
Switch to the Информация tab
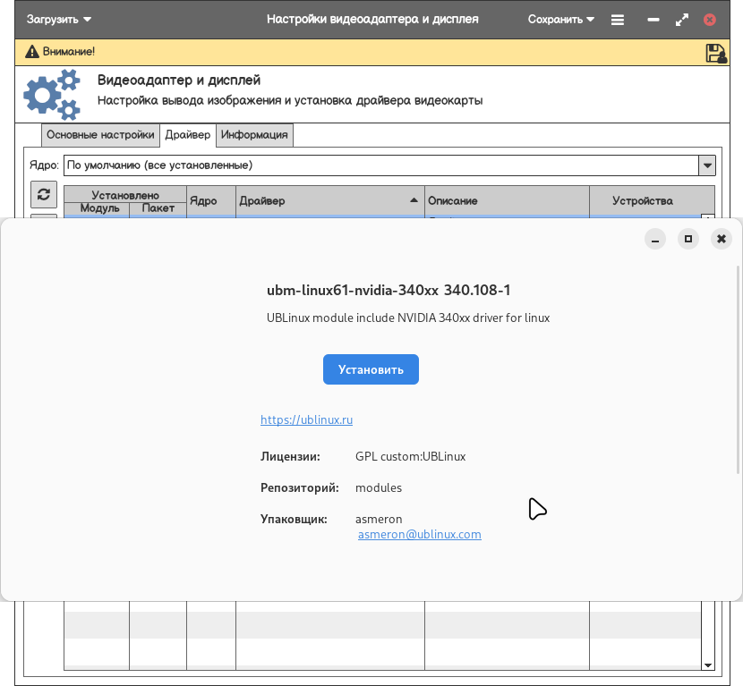254,135
